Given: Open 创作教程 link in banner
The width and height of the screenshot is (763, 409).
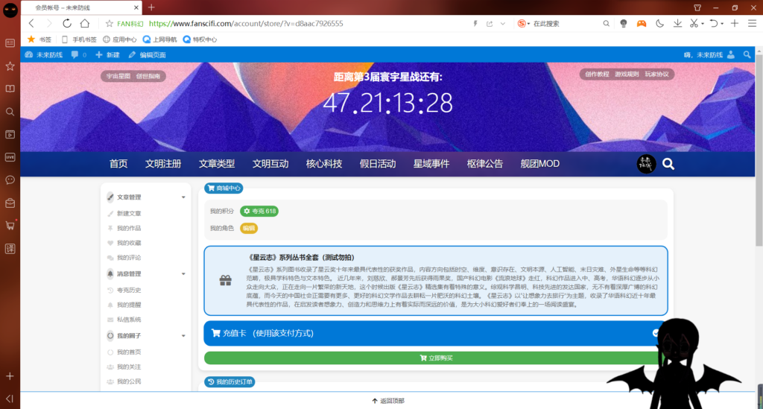Looking at the screenshot, I should [597, 74].
